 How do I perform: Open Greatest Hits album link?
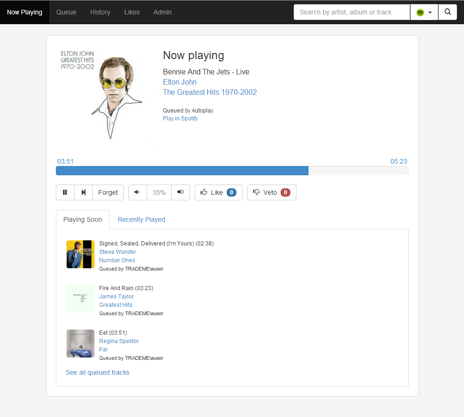click(116, 305)
